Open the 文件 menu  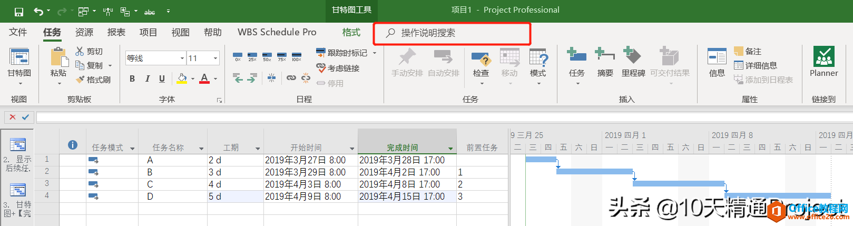point(18,32)
